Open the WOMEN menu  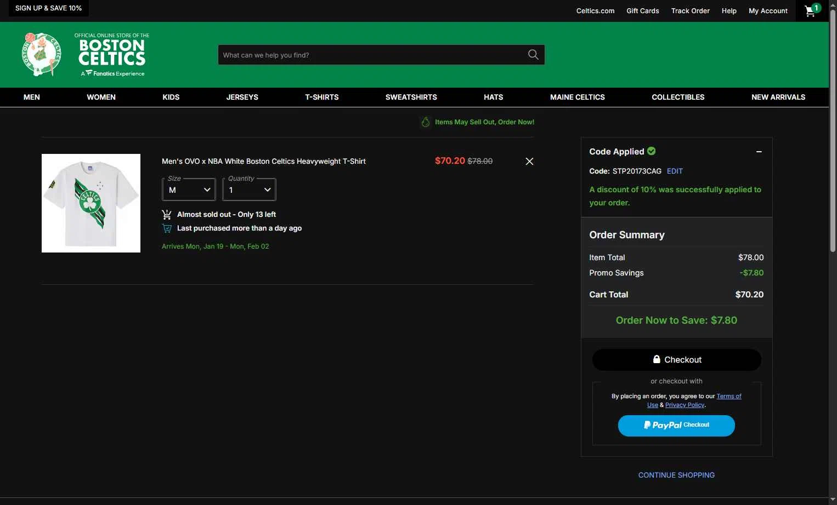click(x=101, y=97)
